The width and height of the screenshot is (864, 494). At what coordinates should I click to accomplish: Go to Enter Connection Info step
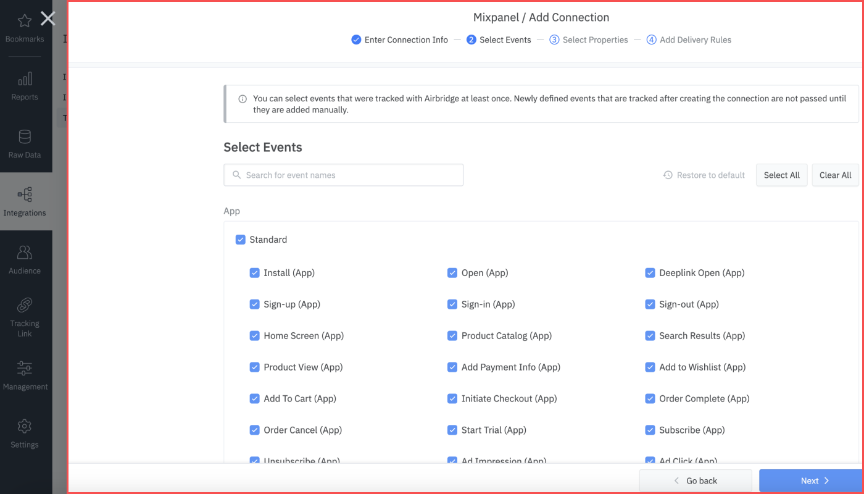tap(399, 40)
